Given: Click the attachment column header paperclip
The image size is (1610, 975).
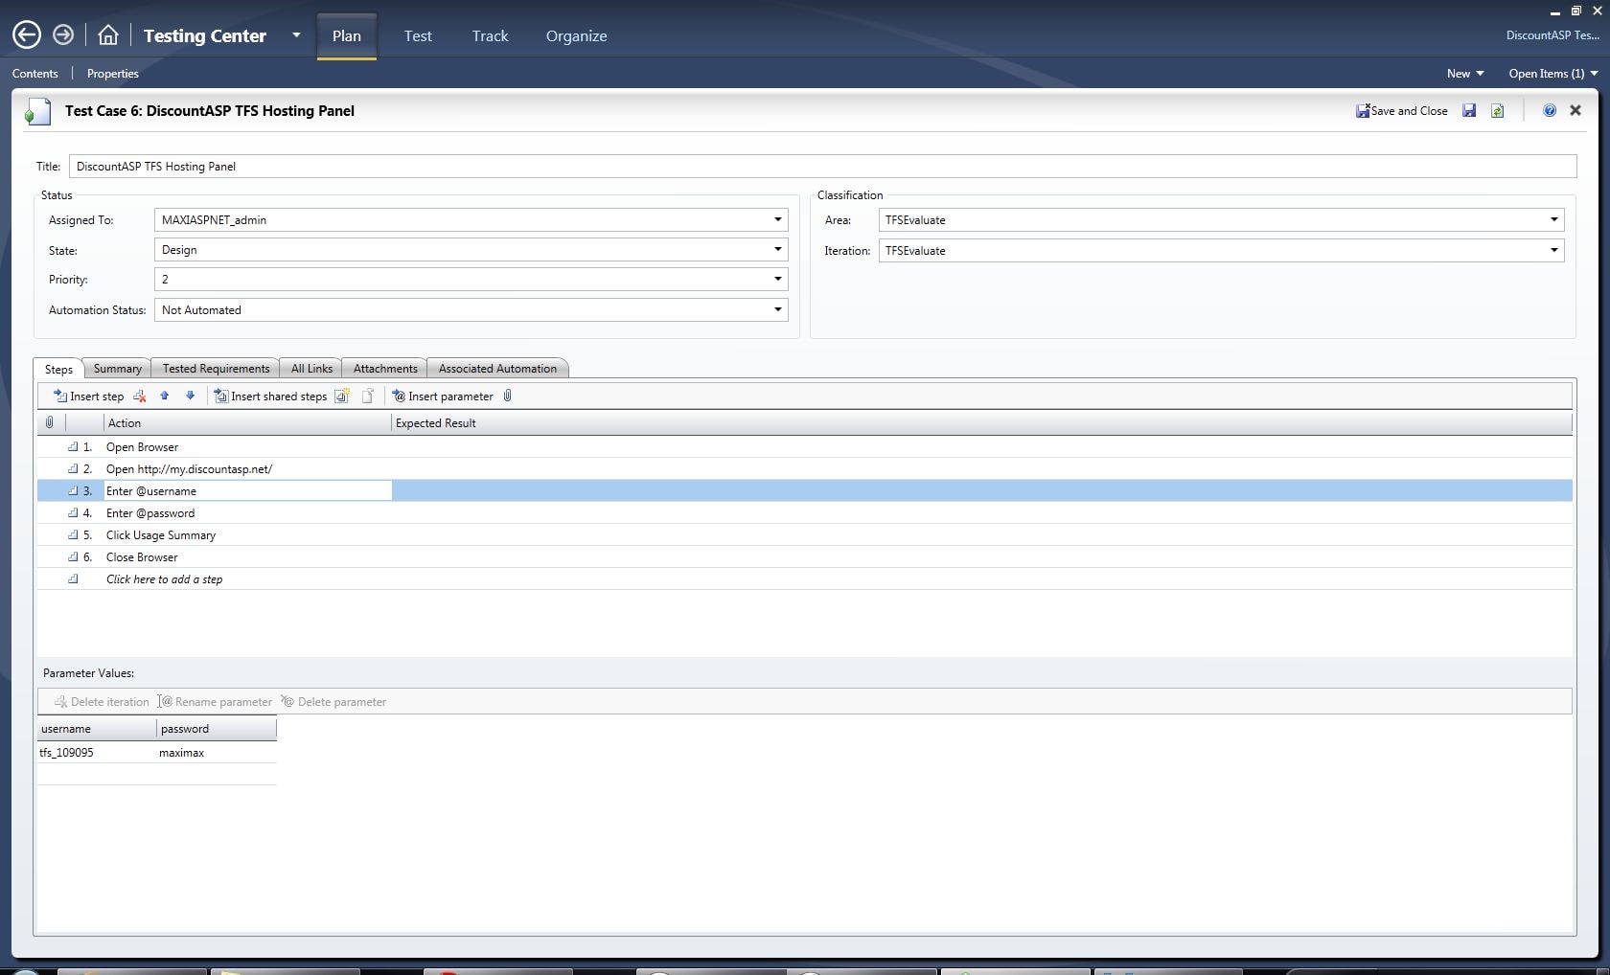Looking at the screenshot, I should [50, 422].
